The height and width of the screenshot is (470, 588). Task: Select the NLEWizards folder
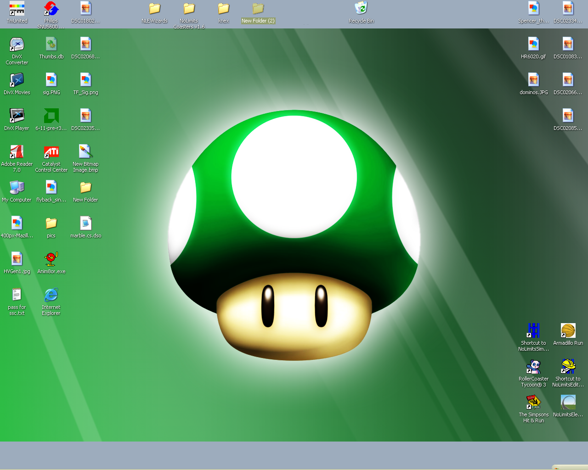coord(154,8)
